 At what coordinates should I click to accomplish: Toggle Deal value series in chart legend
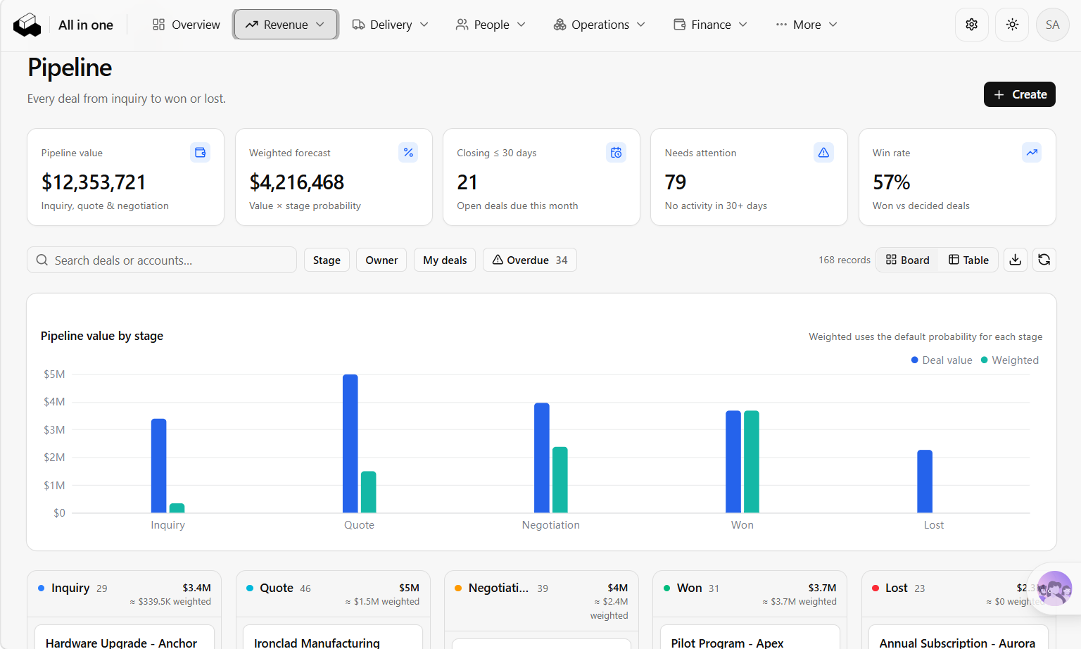[x=942, y=360]
